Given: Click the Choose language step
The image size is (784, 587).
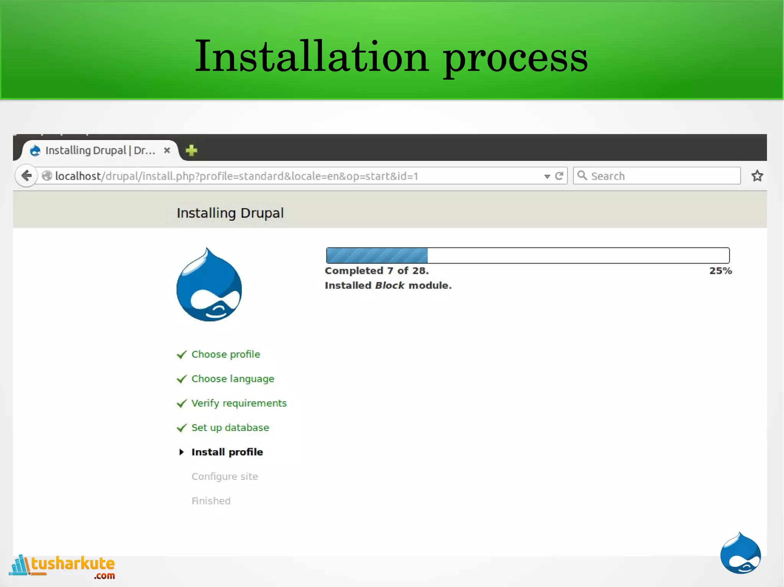Looking at the screenshot, I should point(233,379).
